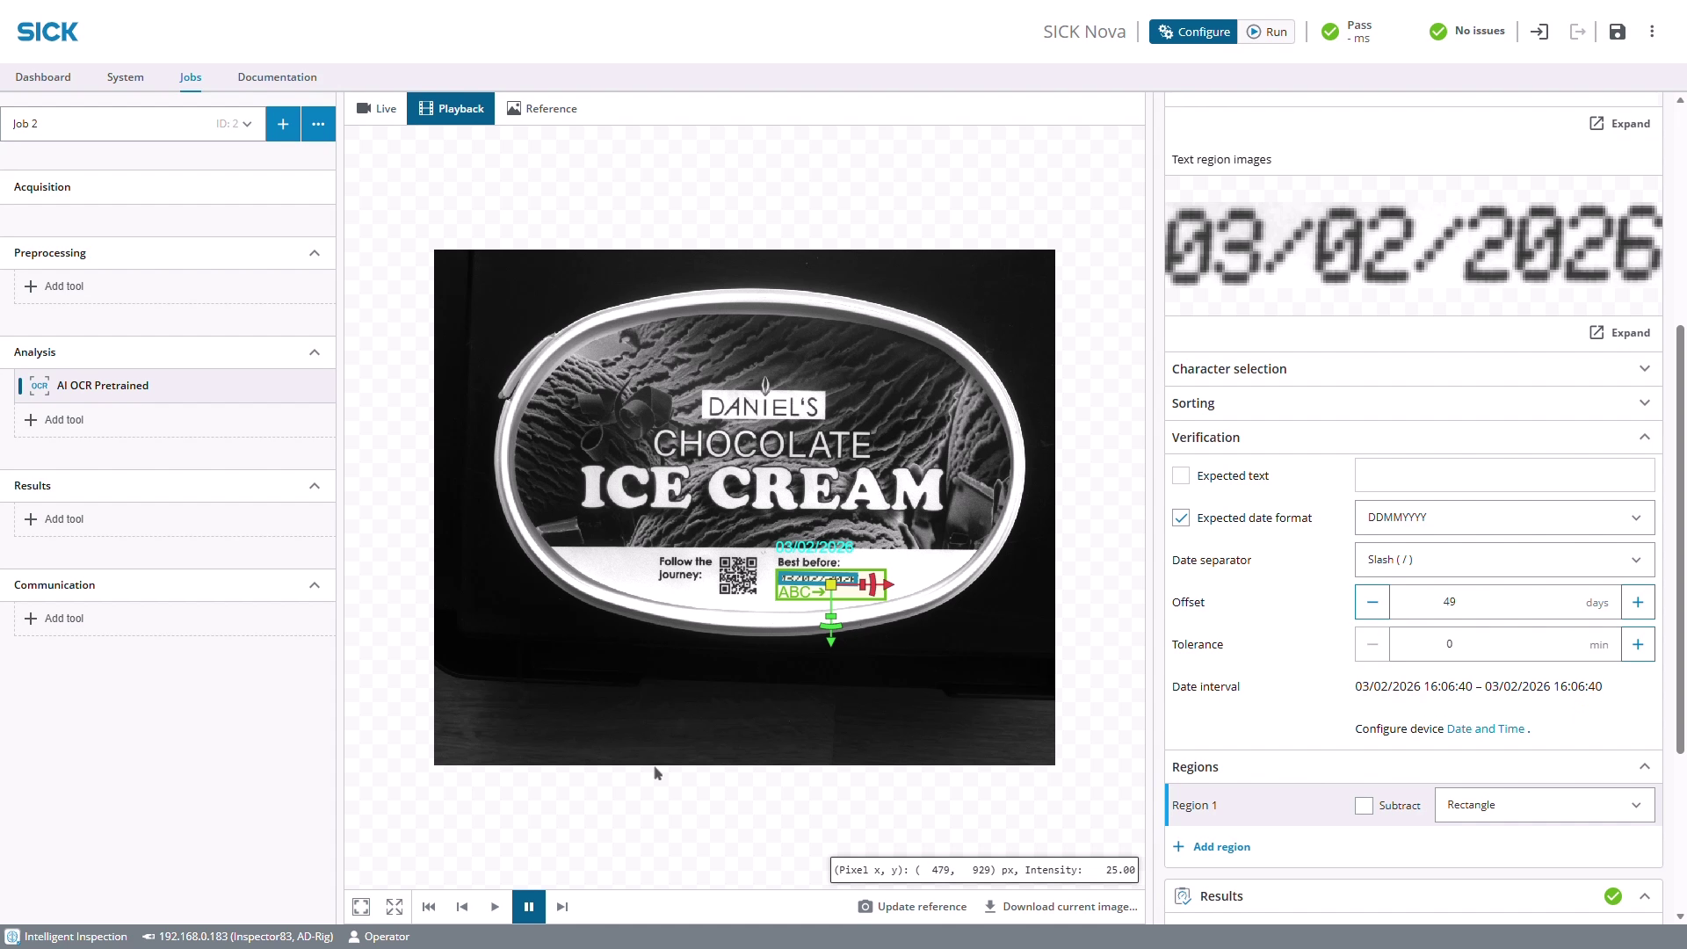Add a new job with plus button
The width and height of the screenshot is (1687, 949).
(283, 124)
